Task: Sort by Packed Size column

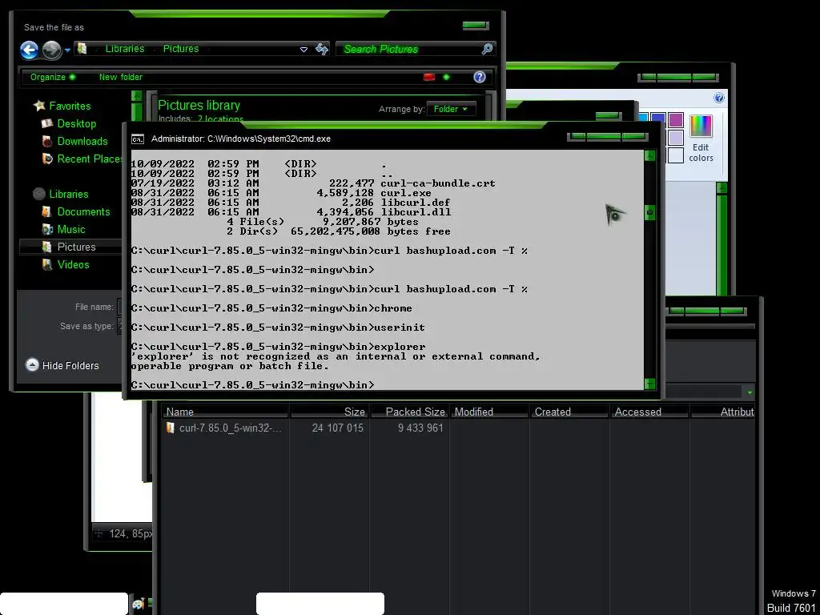Action: (409, 412)
